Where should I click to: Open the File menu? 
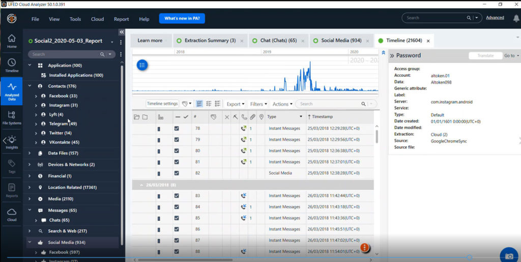tap(35, 19)
